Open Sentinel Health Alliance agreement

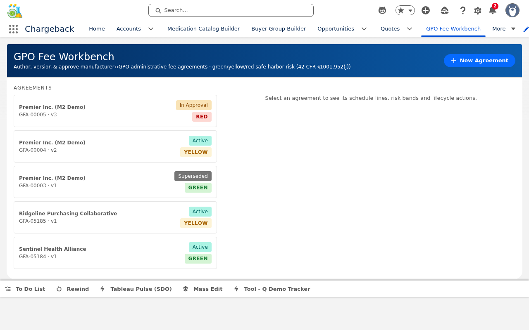(x=115, y=253)
